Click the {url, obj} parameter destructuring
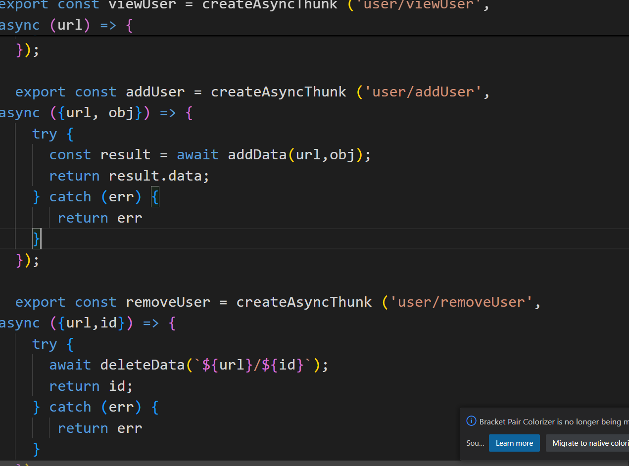This screenshot has height=466, width=629. [100, 113]
